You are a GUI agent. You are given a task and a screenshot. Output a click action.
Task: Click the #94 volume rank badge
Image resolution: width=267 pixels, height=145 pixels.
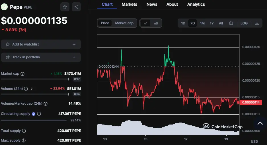77,94
